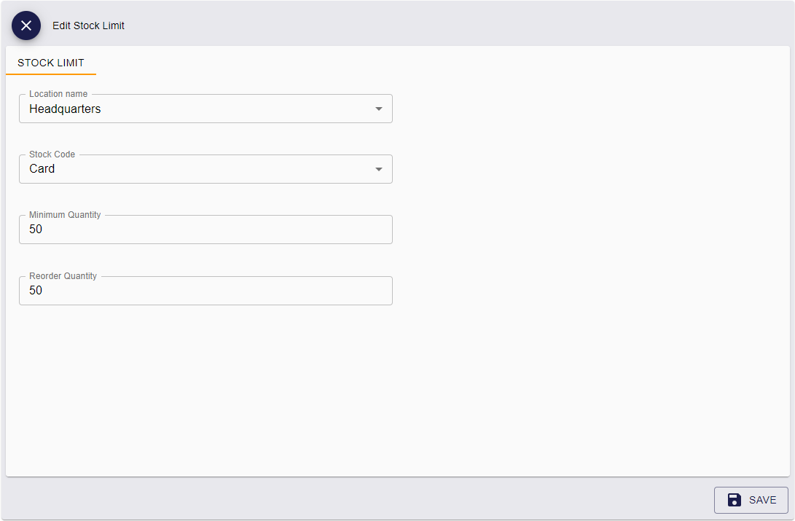This screenshot has height=521, width=795.
Task: Select the STOCK LIMIT tab
Action: [x=51, y=63]
